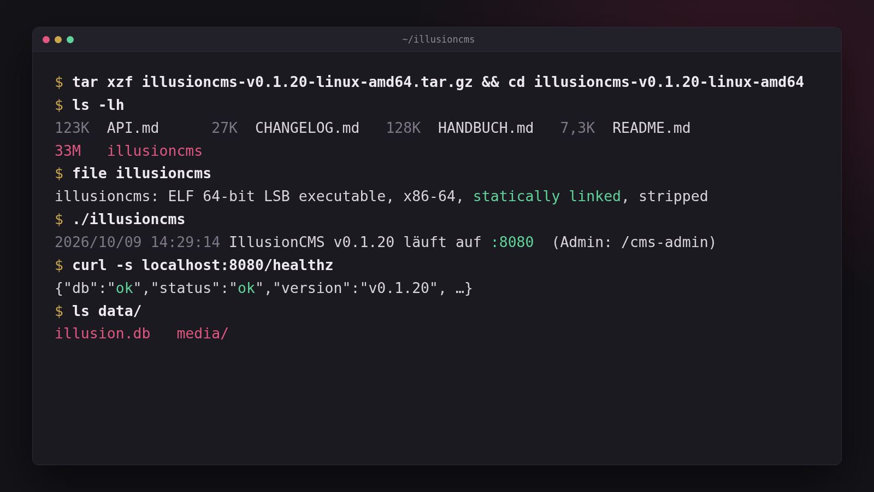Image resolution: width=874 pixels, height=492 pixels.
Task: Click the 2026/10/09 14:29:14 timestamp
Action: point(137,242)
